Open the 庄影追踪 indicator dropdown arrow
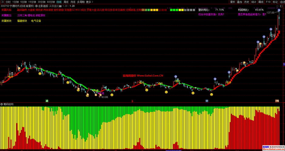This screenshot has height=151, width=285. point(36,6)
